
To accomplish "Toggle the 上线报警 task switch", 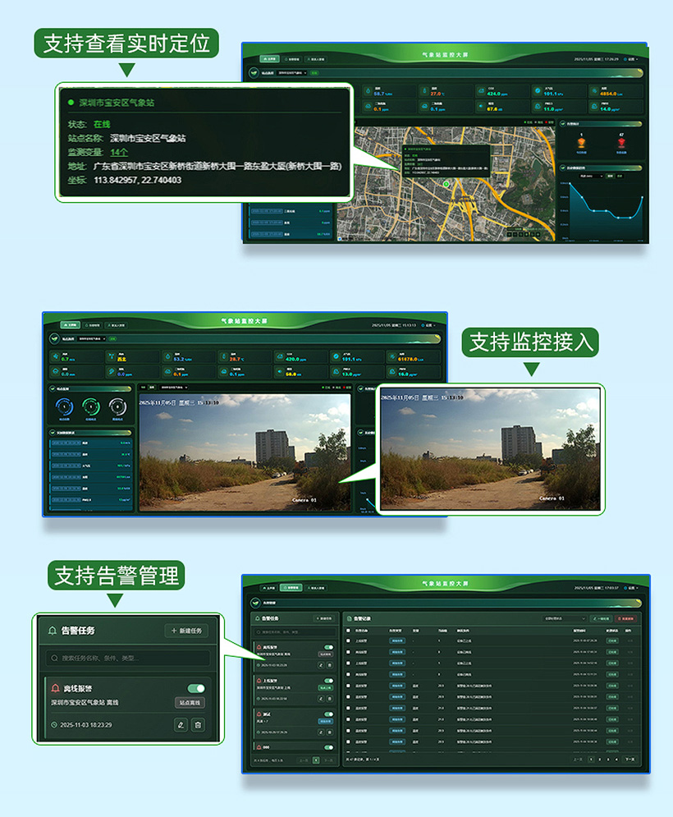I will click(329, 681).
